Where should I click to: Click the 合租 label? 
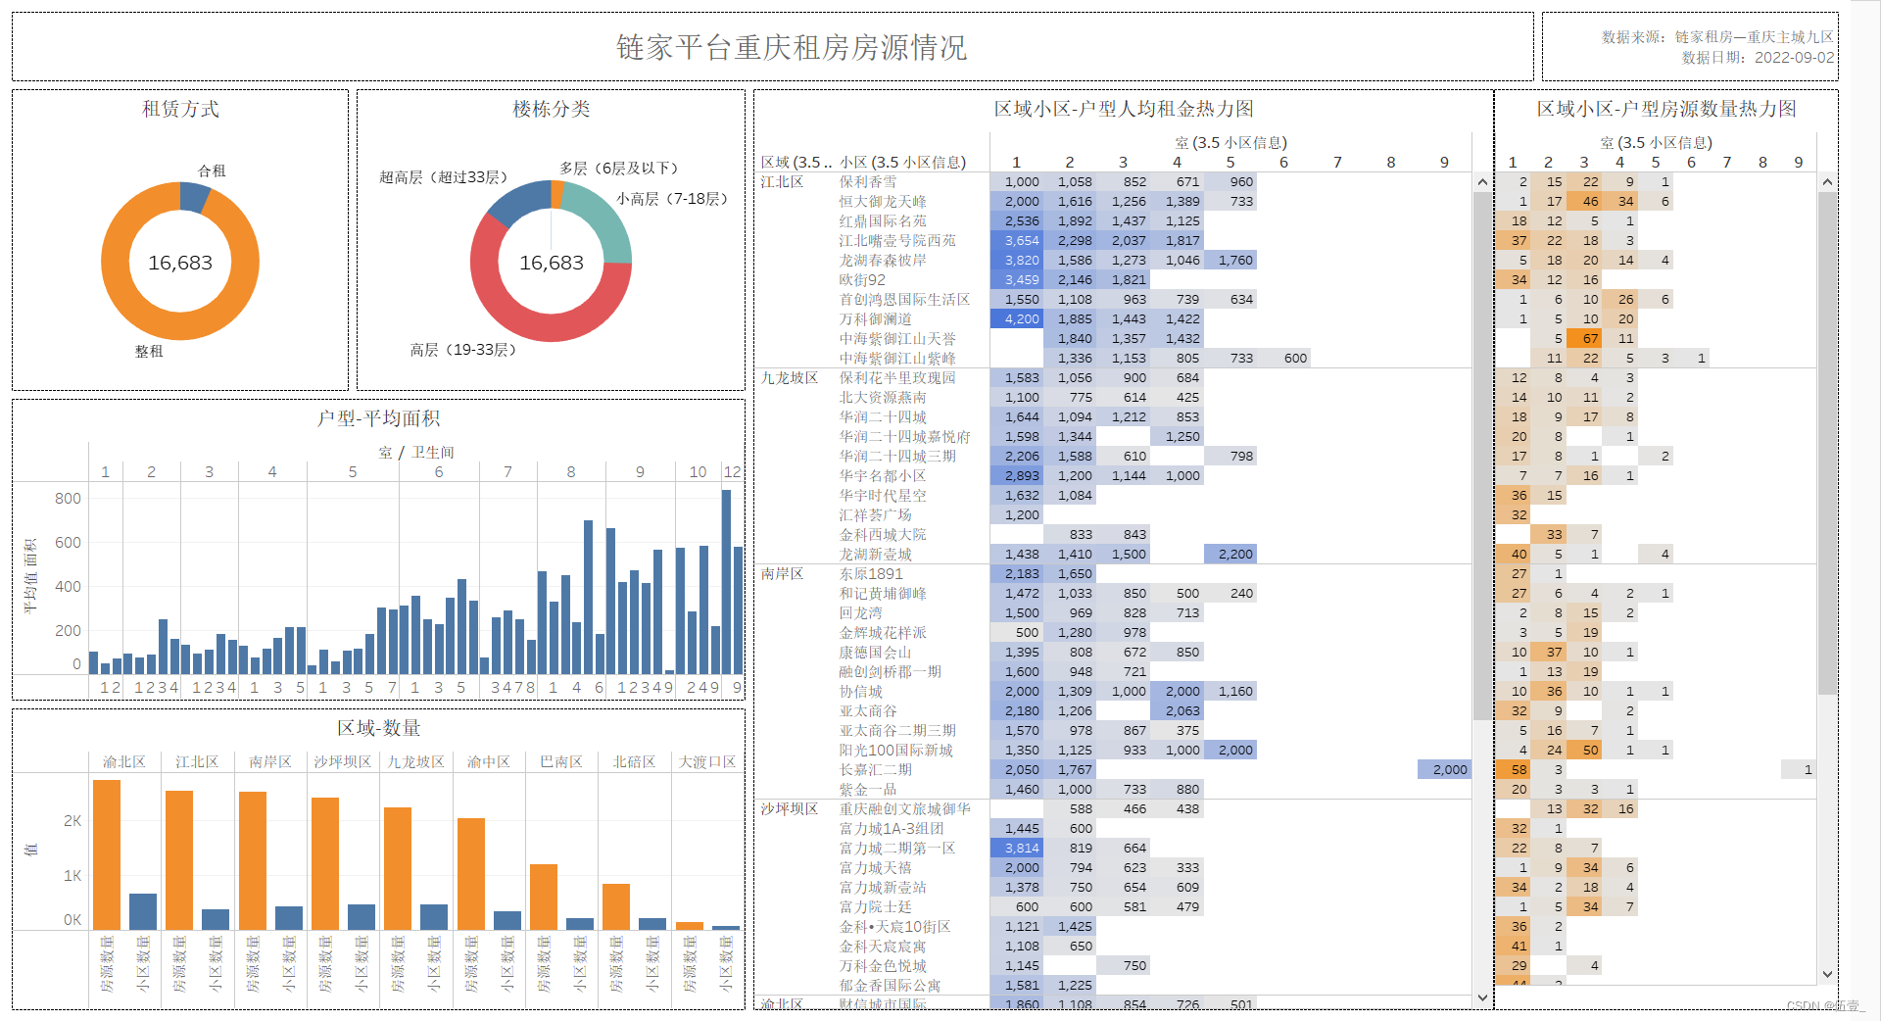tap(213, 170)
